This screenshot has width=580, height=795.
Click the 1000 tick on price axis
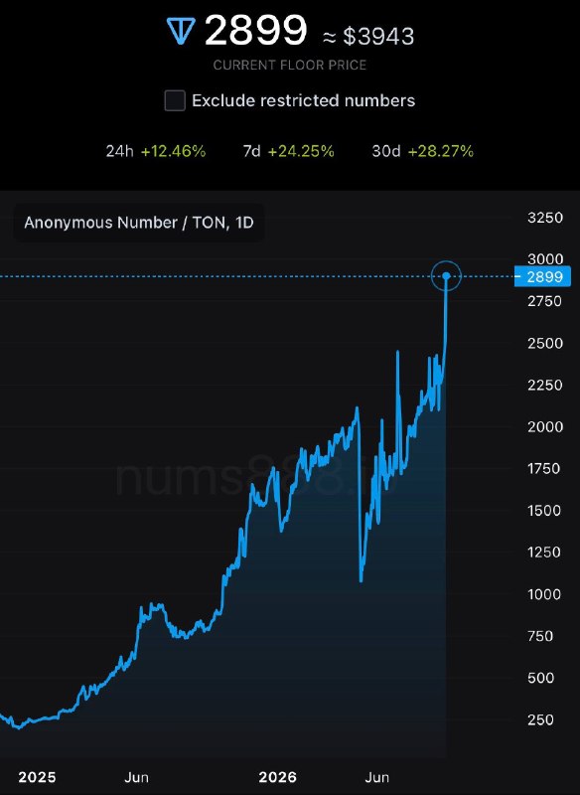click(544, 594)
